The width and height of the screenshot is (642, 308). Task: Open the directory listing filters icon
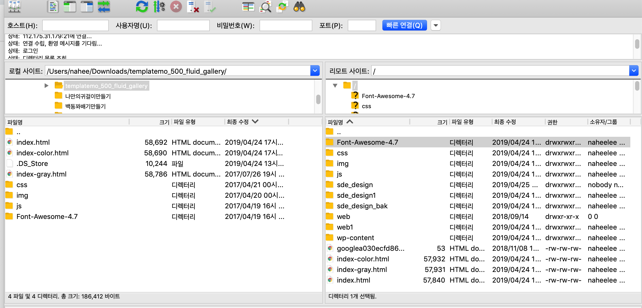[248, 7]
